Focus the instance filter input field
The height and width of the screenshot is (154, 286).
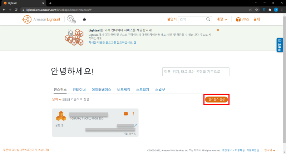196,72
